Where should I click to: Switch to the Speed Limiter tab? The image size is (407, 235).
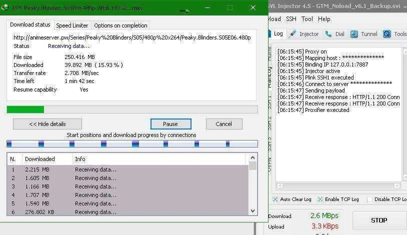click(72, 25)
